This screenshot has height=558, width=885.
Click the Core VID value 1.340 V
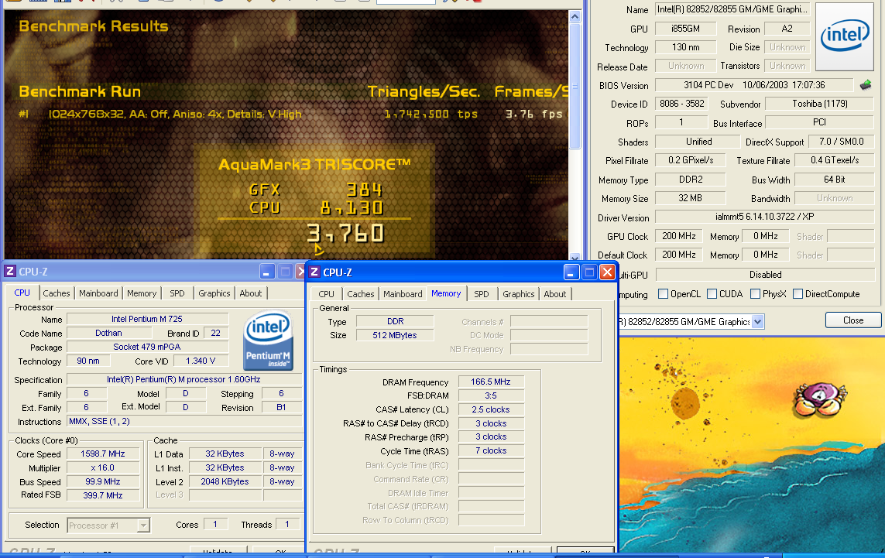coord(201,361)
